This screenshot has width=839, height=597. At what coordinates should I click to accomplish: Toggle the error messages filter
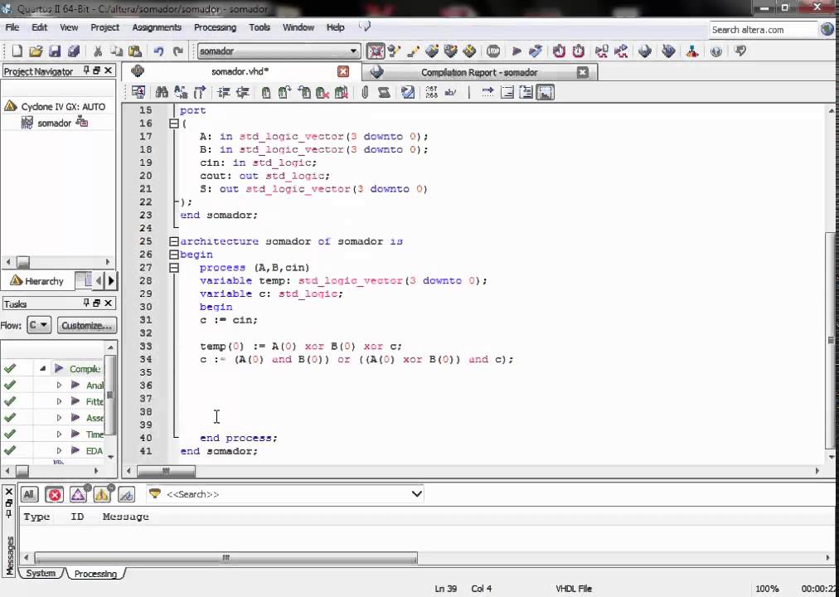tap(55, 495)
